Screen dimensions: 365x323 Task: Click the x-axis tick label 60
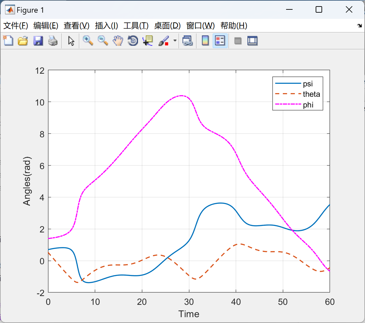(330, 302)
